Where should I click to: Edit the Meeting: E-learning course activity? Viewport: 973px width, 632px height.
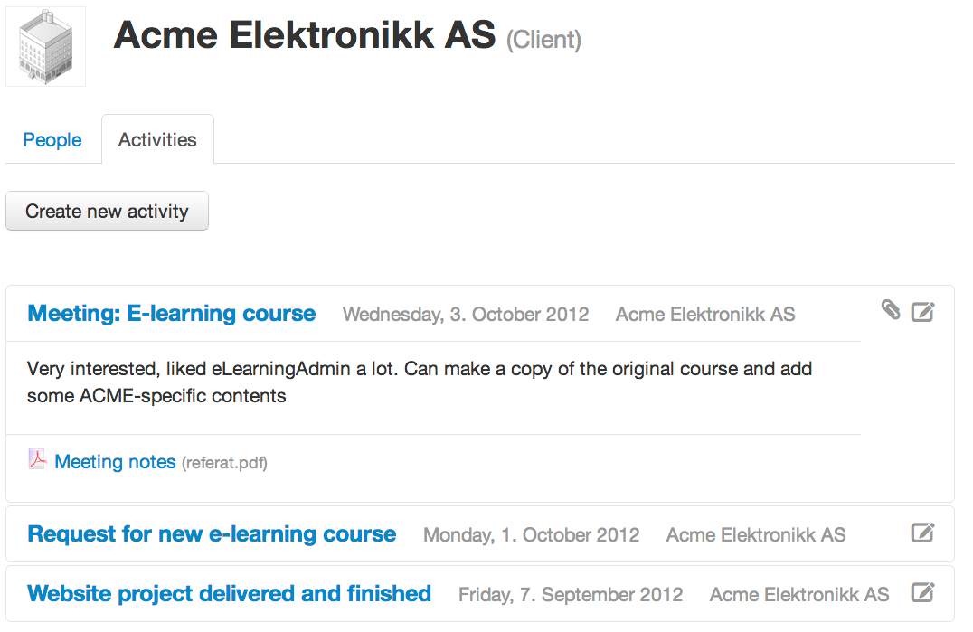[x=922, y=311]
